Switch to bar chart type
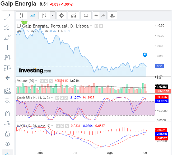Screen dimensions: 173x155 click(x=44, y=15)
